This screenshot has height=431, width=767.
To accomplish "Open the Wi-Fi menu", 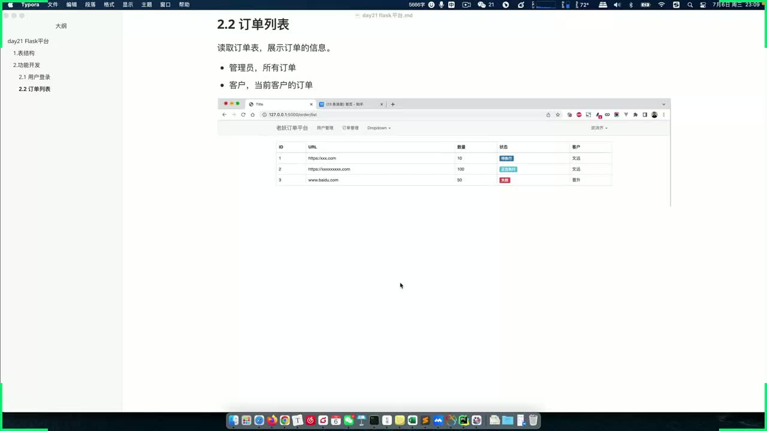I will pos(662,5).
